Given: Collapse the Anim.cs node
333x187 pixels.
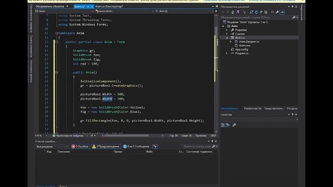Looking at the screenshot, I should [x=227, y=38].
